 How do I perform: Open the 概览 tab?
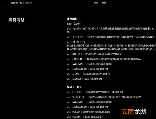96,3
